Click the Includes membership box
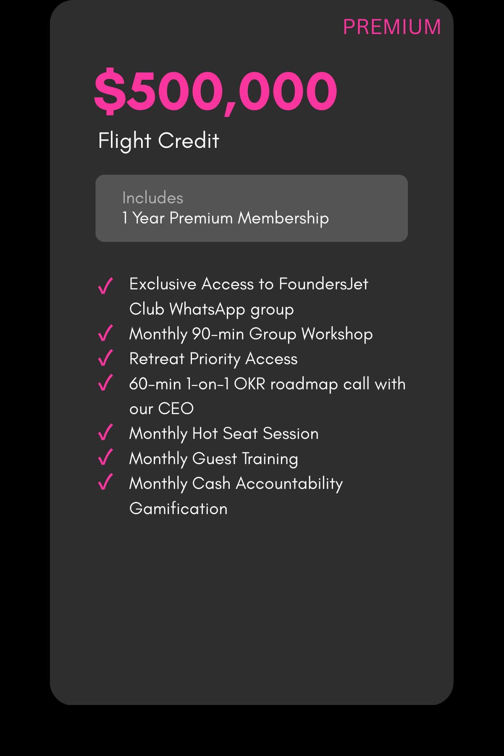The width and height of the screenshot is (504, 756). [x=252, y=208]
